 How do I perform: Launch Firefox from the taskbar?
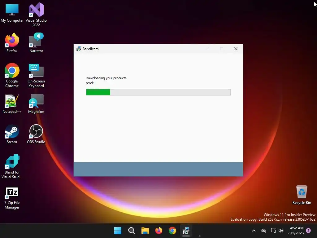159,231
